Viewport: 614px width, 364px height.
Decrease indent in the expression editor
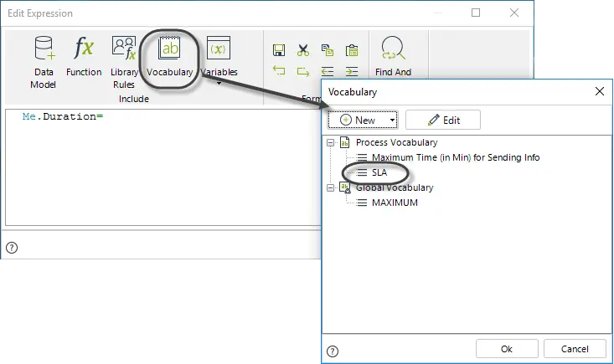328,71
